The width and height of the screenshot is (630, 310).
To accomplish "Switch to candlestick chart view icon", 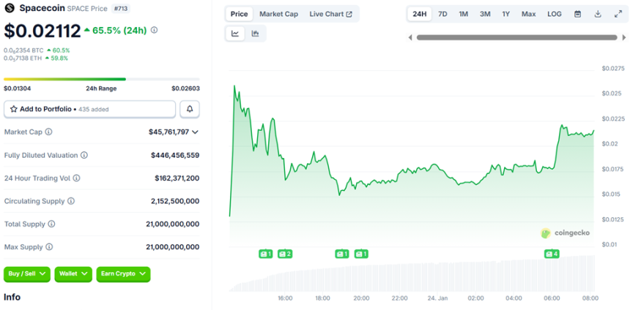I will (256, 34).
